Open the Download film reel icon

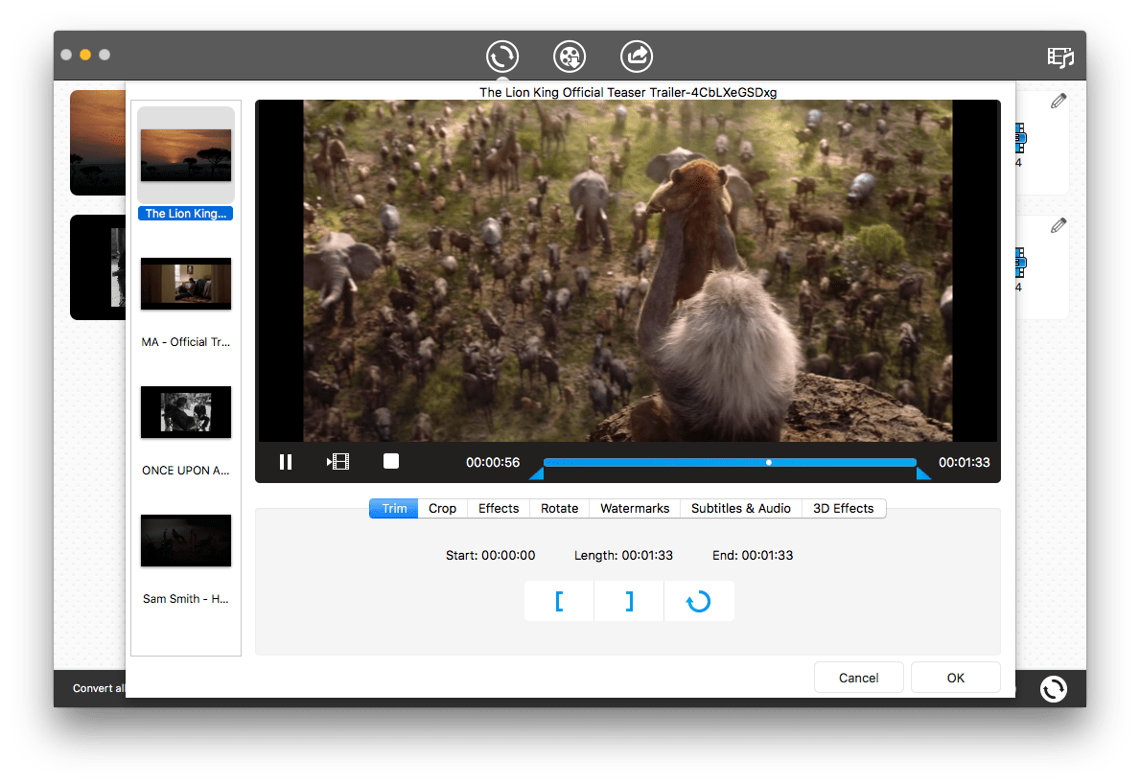tap(570, 56)
